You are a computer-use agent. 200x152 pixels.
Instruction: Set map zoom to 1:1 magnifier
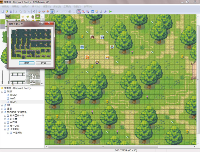coord(79,11)
